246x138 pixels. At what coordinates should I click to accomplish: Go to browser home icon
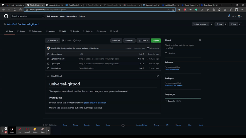20,9
